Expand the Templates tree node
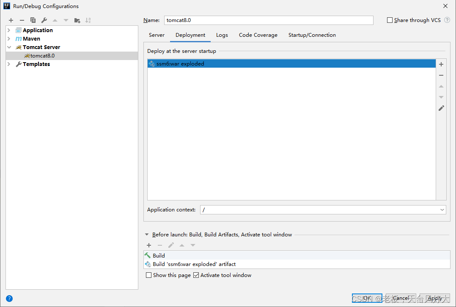The width and height of the screenshot is (456, 307). pos(9,64)
